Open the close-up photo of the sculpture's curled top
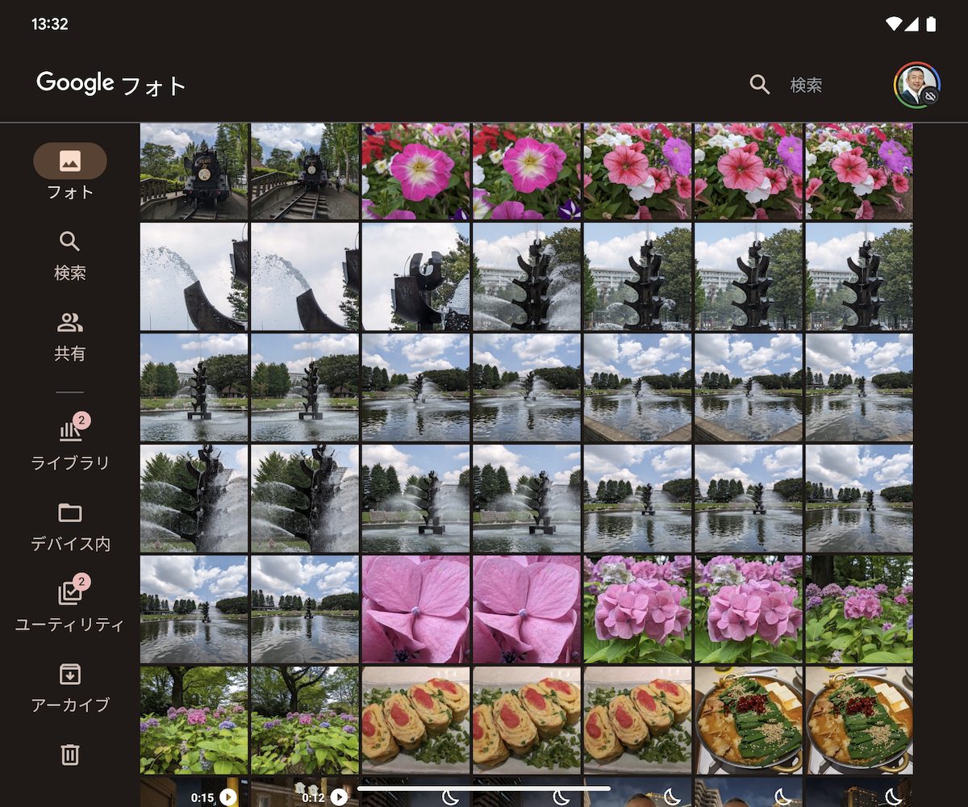This screenshot has height=807, width=968. pyautogui.click(x=415, y=277)
